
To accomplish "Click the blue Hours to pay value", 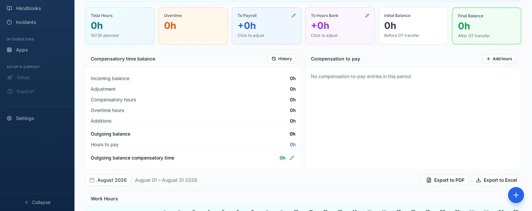I will coord(293,145).
